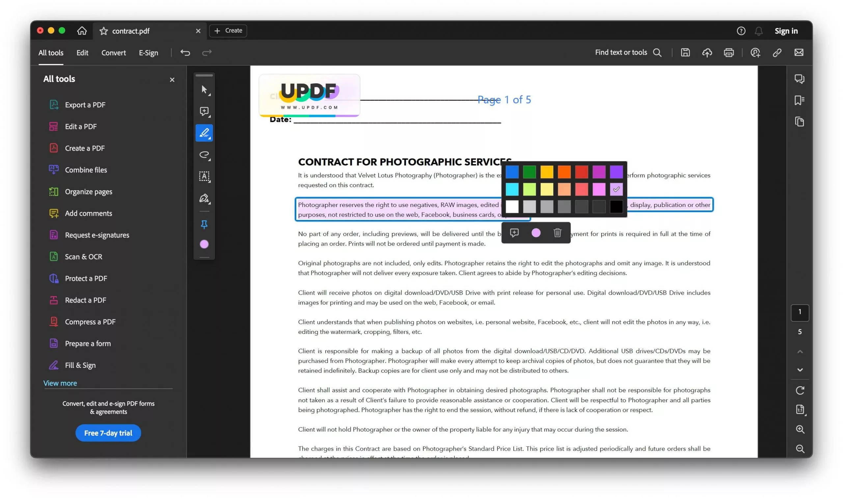Select the Add text box tool

click(204, 177)
